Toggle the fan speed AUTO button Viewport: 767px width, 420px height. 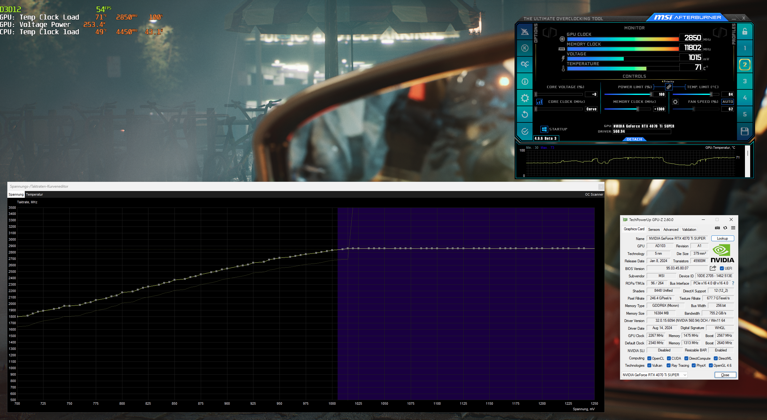728,102
